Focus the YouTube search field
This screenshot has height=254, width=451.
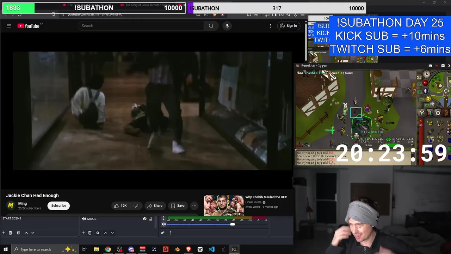pyautogui.click(x=141, y=26)
